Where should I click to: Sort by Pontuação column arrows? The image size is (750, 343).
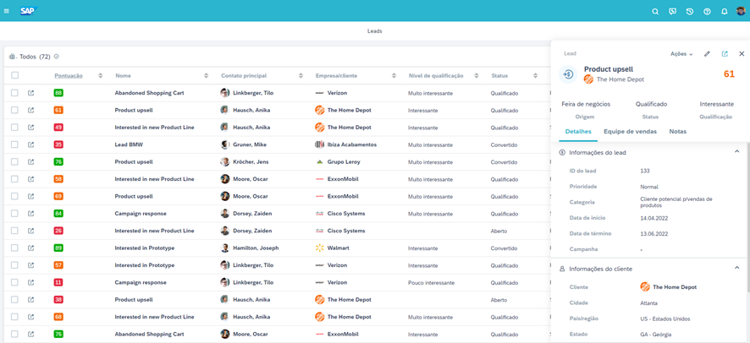coord(101,75)
